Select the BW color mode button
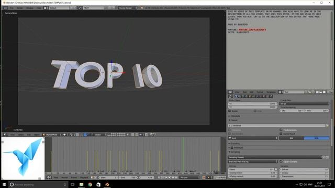 tap(292, 138)
